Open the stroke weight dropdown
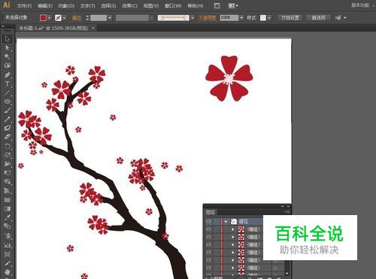Screen dimensions: 376x279 click(110, 18)
